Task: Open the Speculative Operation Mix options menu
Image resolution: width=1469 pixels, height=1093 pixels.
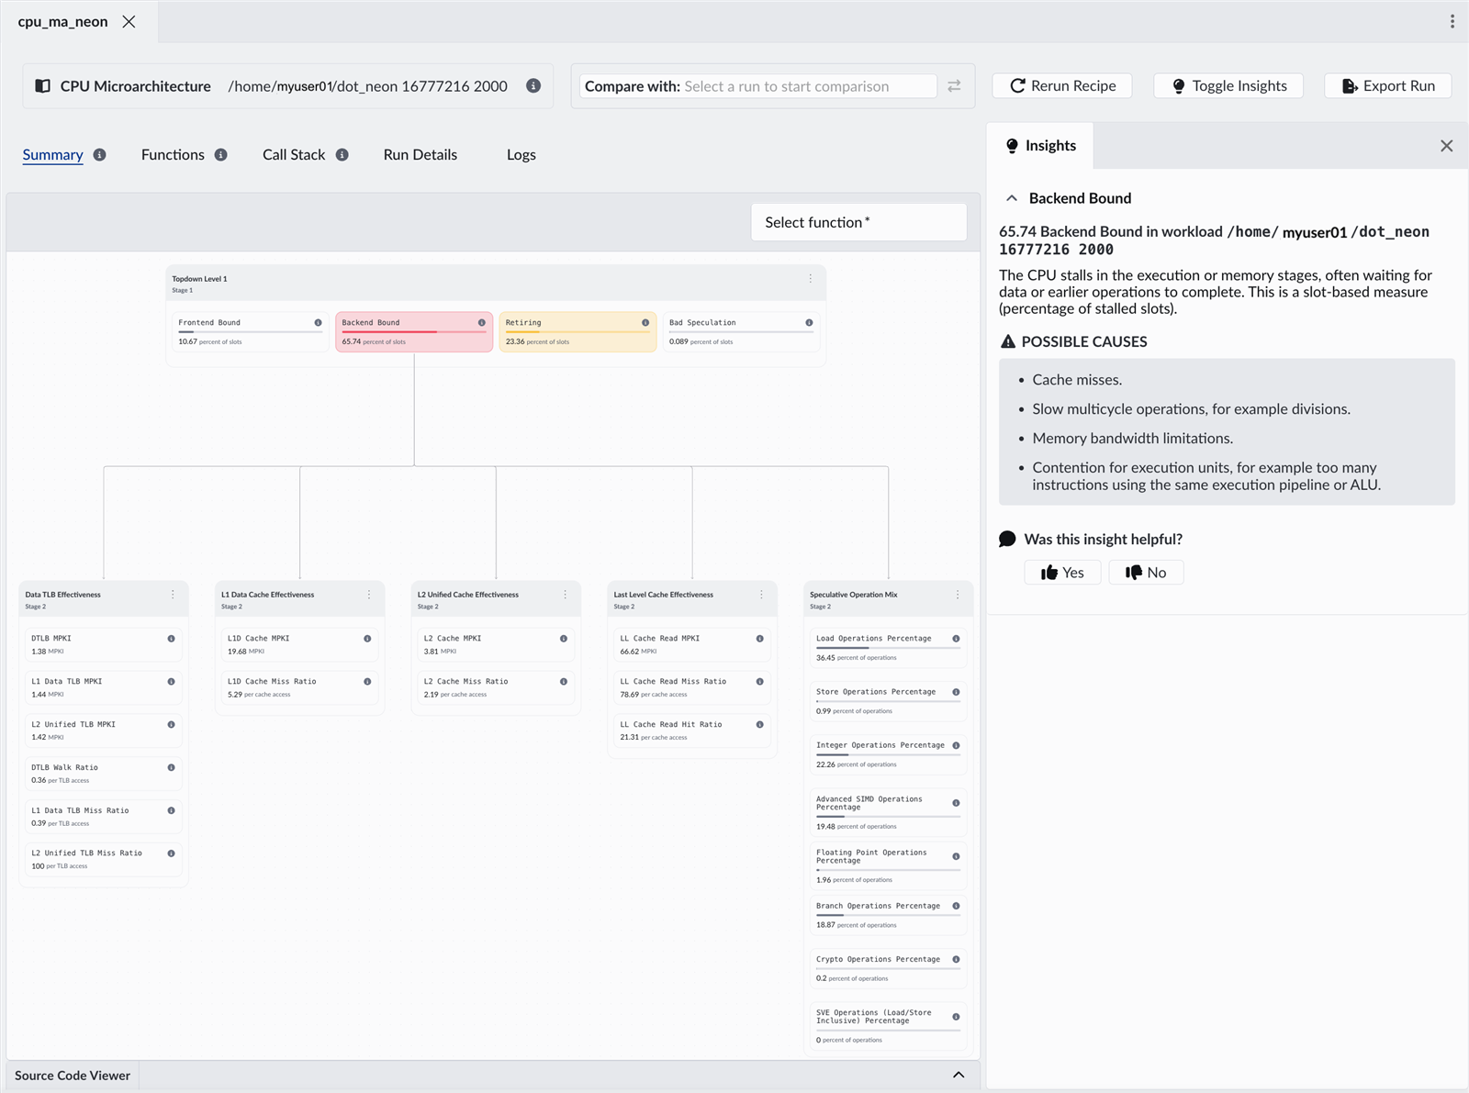Action: (958, 595)
